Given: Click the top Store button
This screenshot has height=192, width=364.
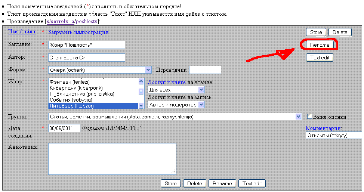Looking at the screenshot, I should (x=316, y=32).
